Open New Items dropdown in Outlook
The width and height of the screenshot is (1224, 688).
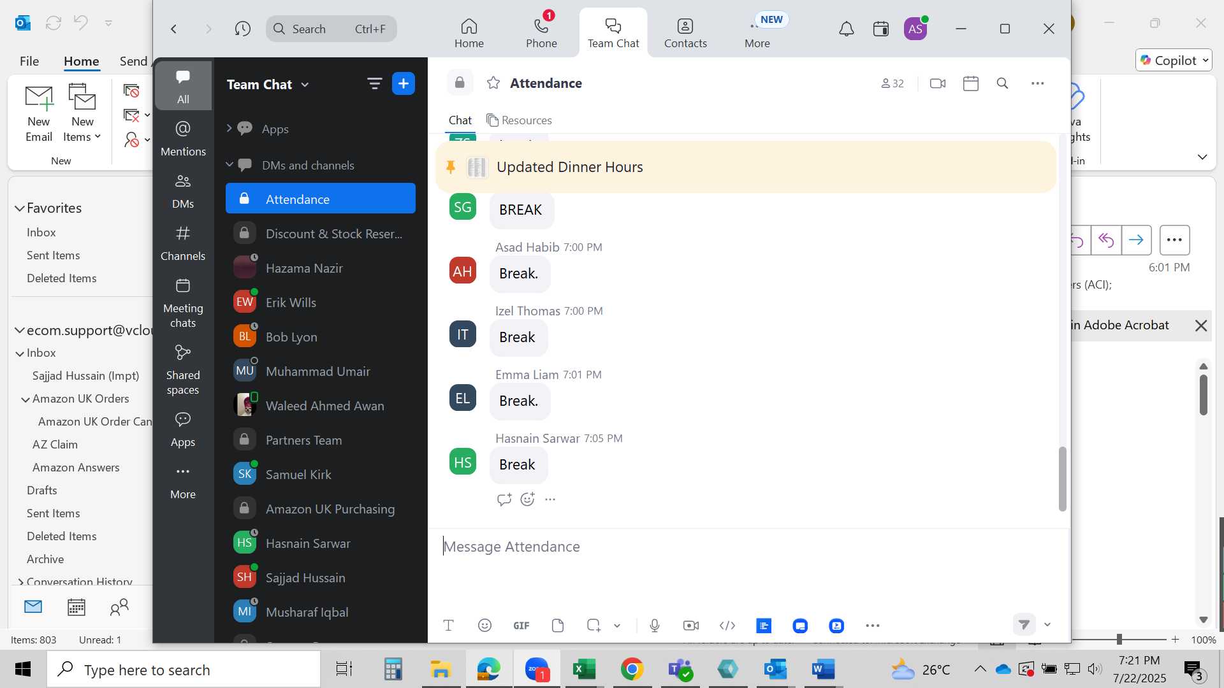tap(82, 113)
